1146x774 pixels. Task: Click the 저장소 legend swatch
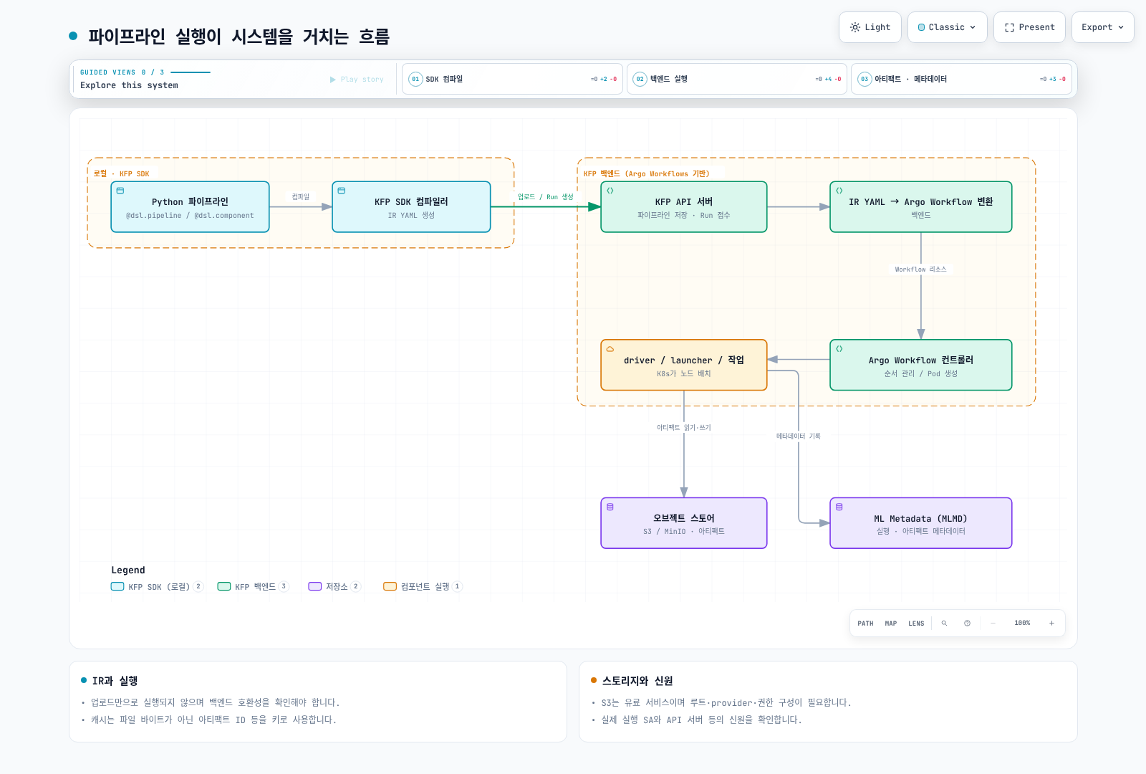(314, 586)
